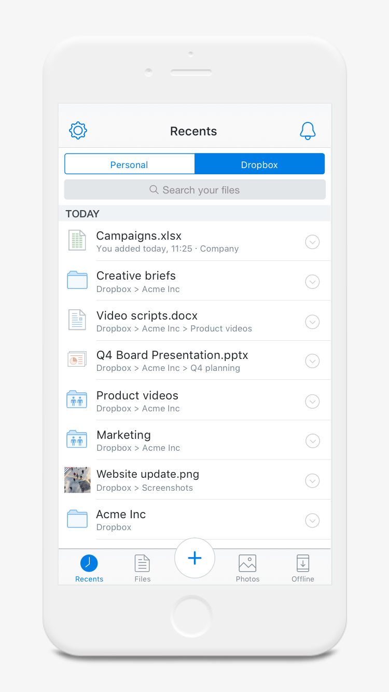Expand options for Q4 Board Presentation.pptx
Image resolution: width=389 pixels, height=692 pixels.
(x=312, y=361)
